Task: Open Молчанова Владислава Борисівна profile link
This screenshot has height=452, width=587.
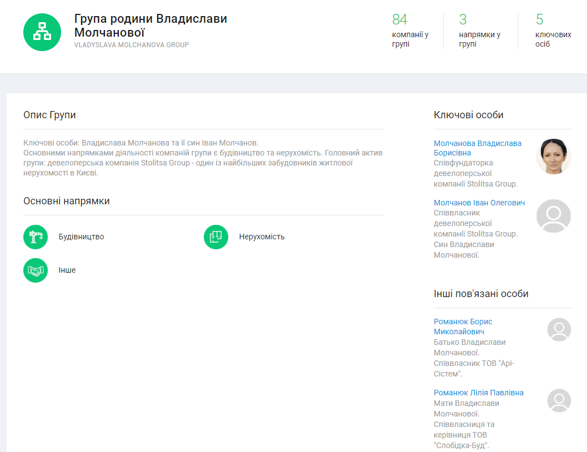Action: 477,148
